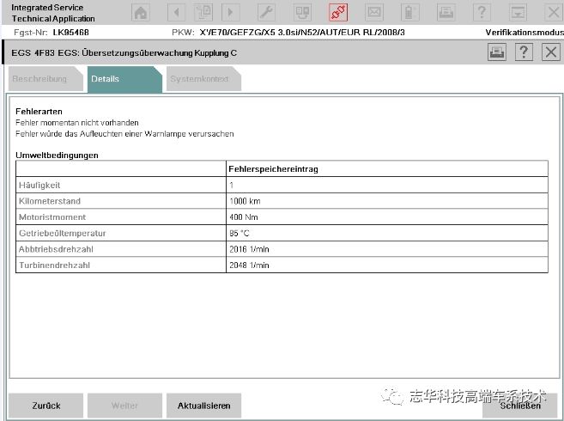Image resolution: width=564 pixels, height=421 pixels.
Task: Expand the top toolbar minimize-down arrow icon
Action: (x=518, y=12)
